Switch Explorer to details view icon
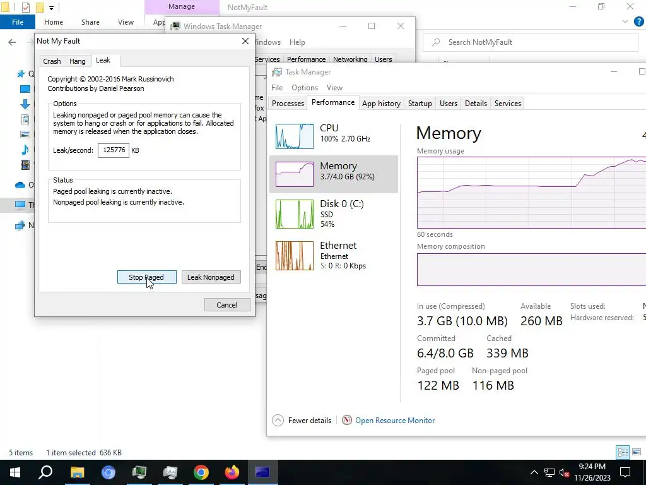 tap(623, 452)
